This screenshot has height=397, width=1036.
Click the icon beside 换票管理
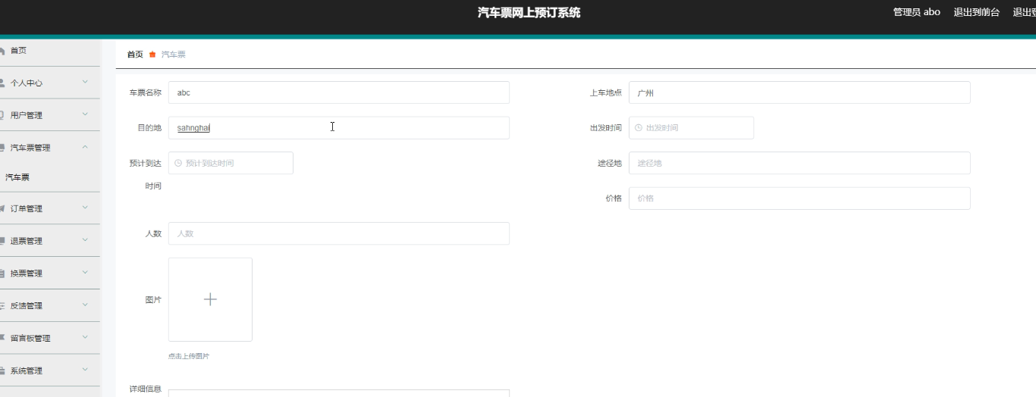point(2,274)
